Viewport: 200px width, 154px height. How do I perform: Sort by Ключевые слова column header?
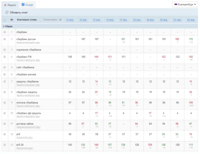tap(27, 20)
